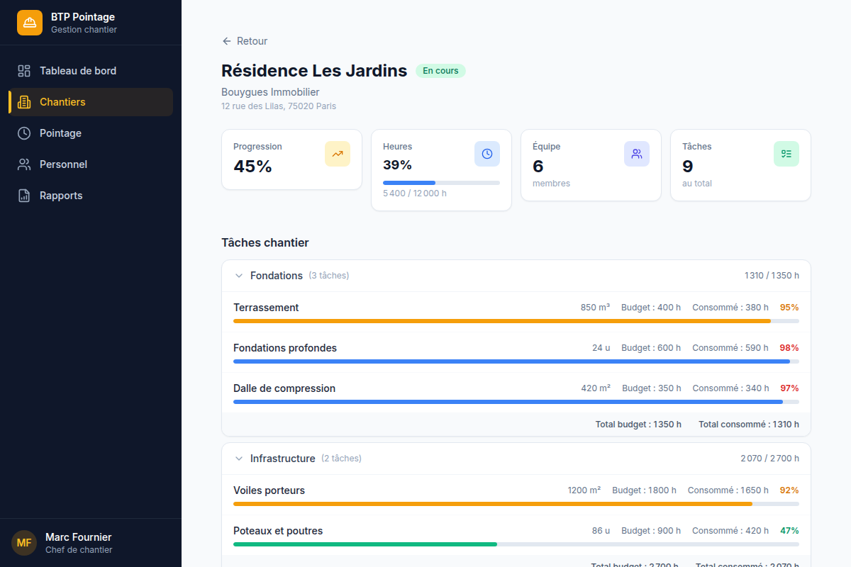
Task: Click the 420 m² quantity on Dalle row
Action: click(596, 388)
